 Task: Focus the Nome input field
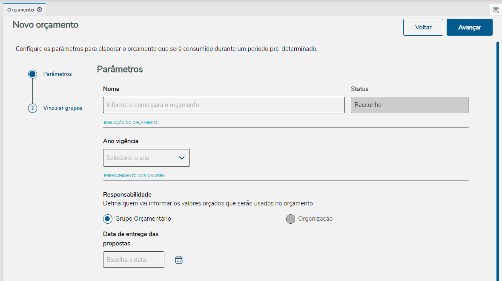click(x=224, y=105)
